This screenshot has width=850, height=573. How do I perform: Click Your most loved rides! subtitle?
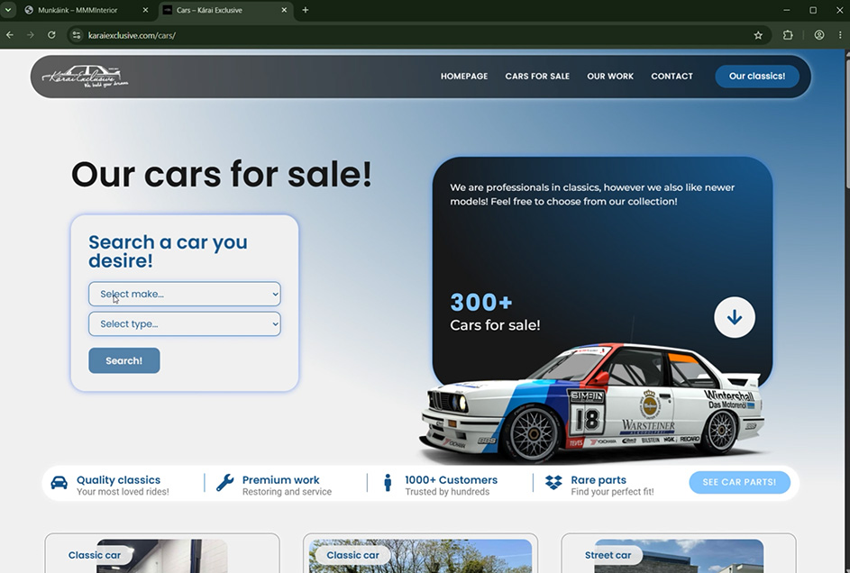[x=123, y=492]
